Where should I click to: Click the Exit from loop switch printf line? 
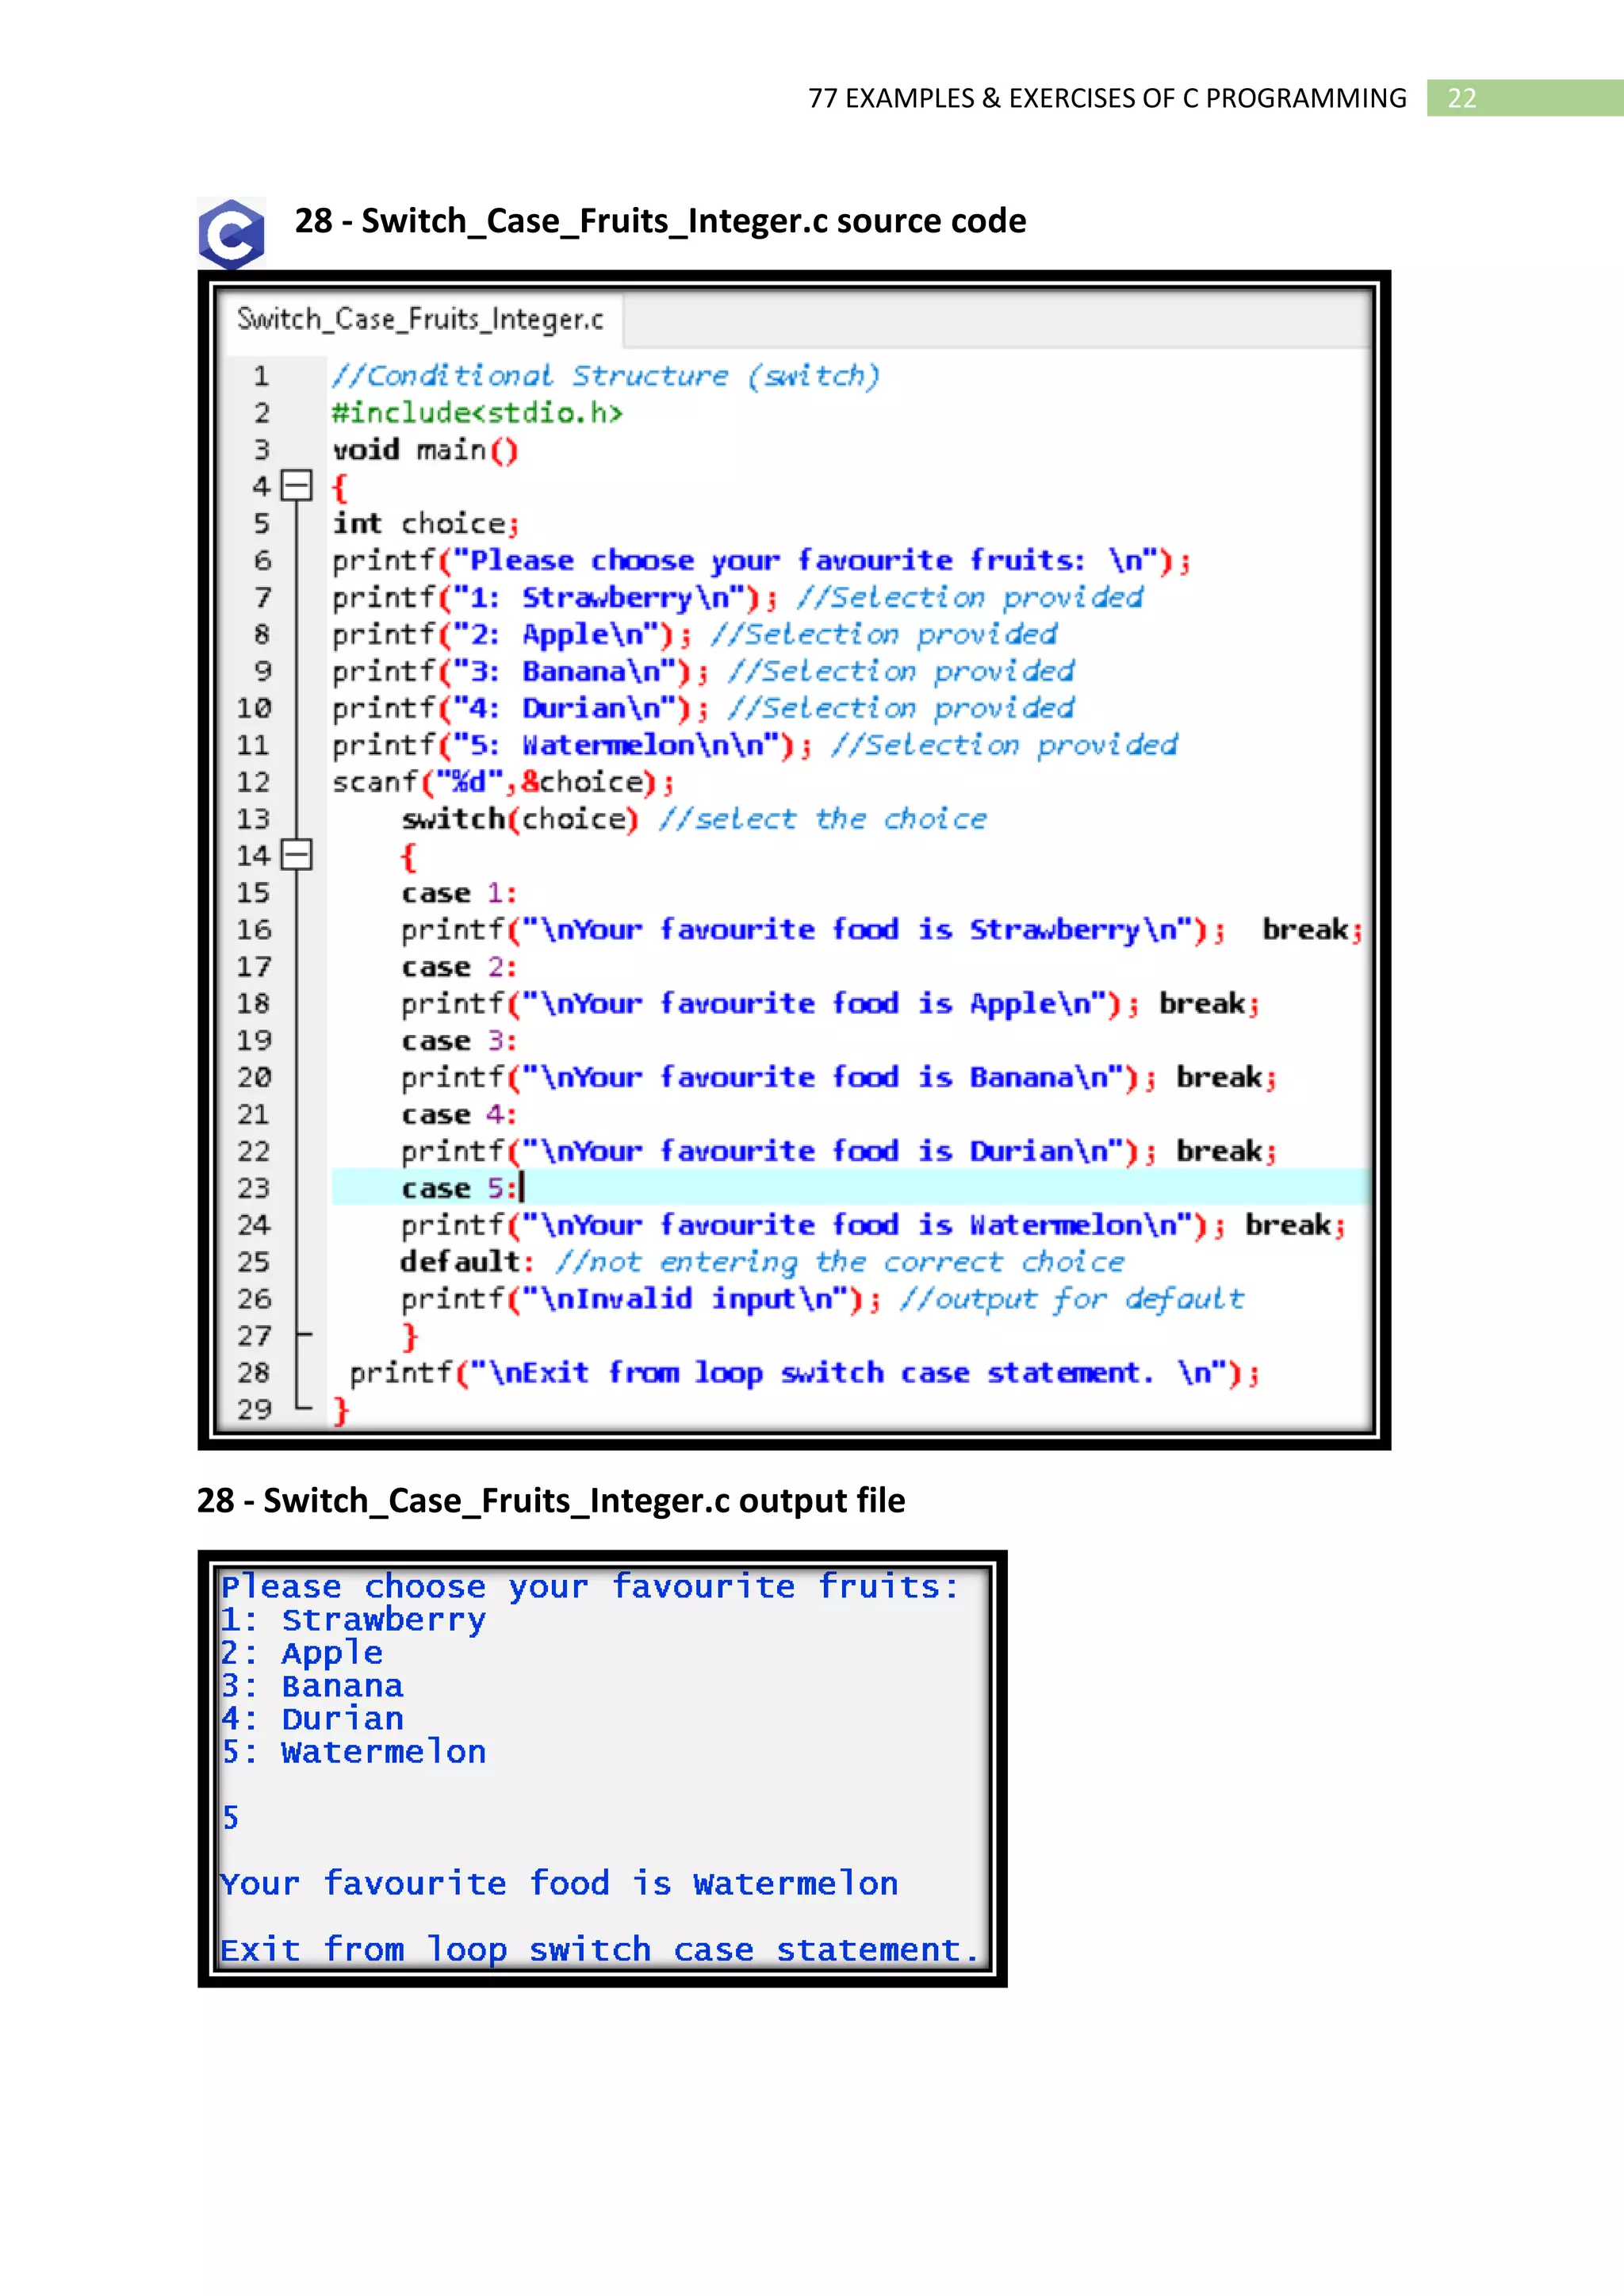[x=804, y=1373]
